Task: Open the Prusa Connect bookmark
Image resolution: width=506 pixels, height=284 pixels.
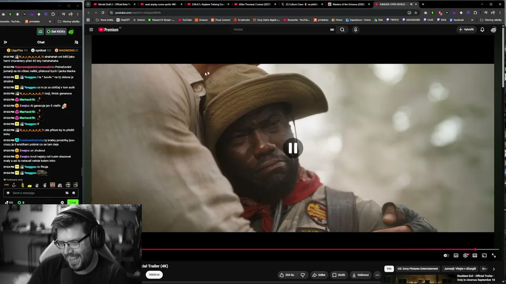Action: (221, 20)
